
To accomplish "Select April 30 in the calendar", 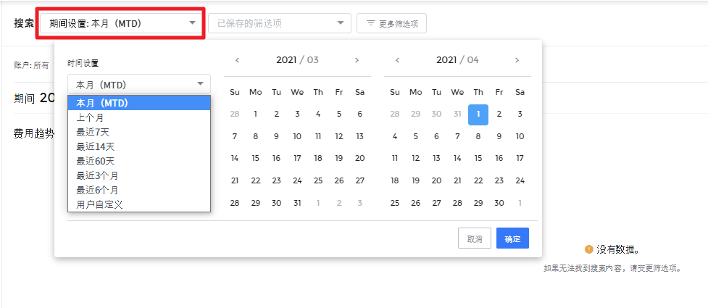I will click(499, 203).
